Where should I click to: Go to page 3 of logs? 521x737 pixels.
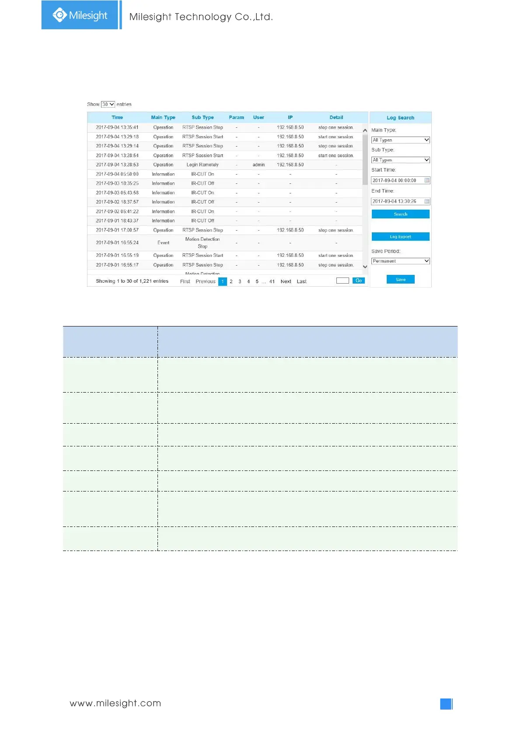pos(240,281)
